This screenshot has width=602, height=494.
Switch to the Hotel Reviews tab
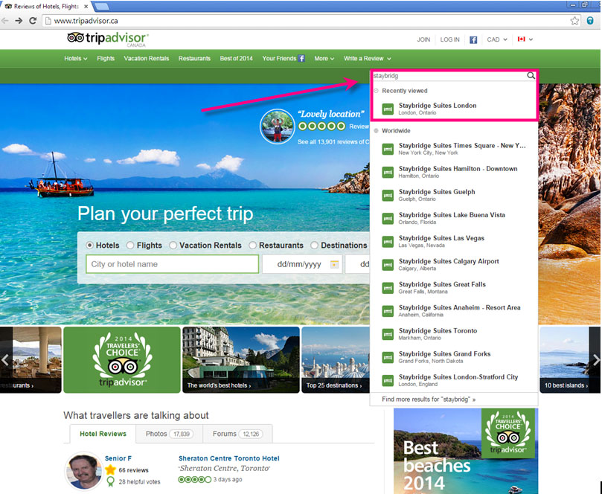(x=103, y=434)
